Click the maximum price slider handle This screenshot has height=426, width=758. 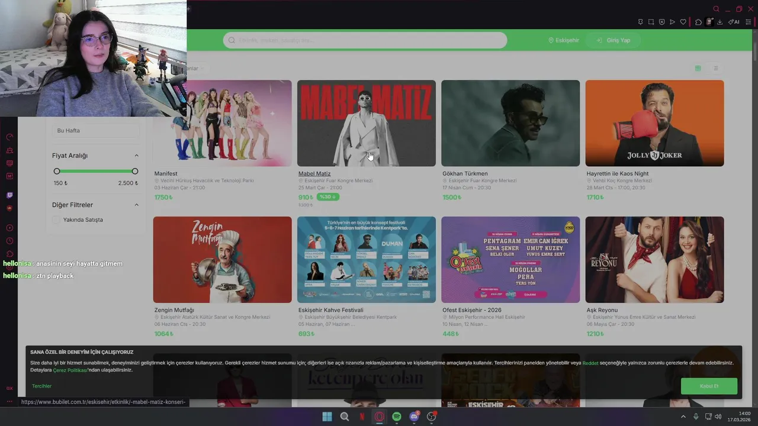tap(135, 171)
